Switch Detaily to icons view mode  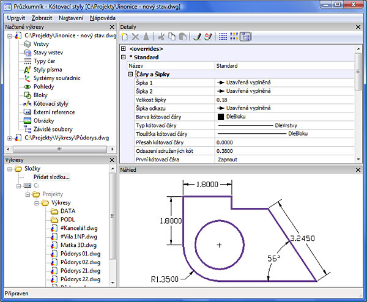(x=234, y=37)
